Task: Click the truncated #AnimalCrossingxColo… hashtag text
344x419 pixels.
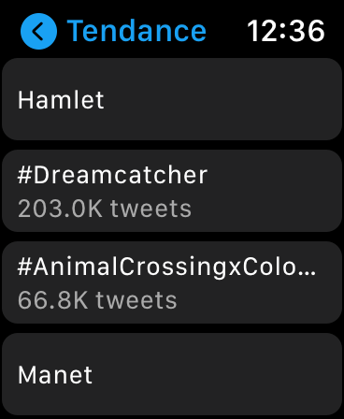Action: [166, 267]
